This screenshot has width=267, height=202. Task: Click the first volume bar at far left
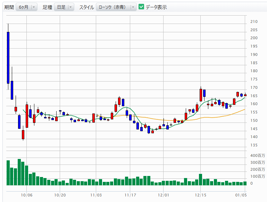click(8, 172)
